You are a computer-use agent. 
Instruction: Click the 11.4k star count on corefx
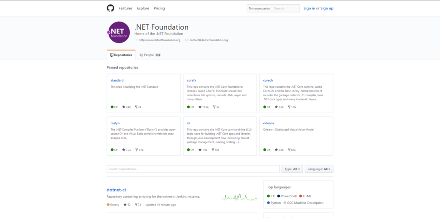point(206,107)
